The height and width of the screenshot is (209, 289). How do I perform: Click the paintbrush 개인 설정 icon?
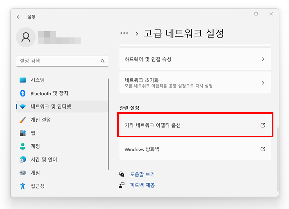23,120
